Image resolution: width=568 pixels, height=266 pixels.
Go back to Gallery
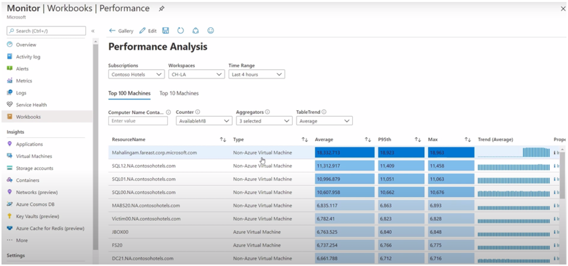coord(121,31)
